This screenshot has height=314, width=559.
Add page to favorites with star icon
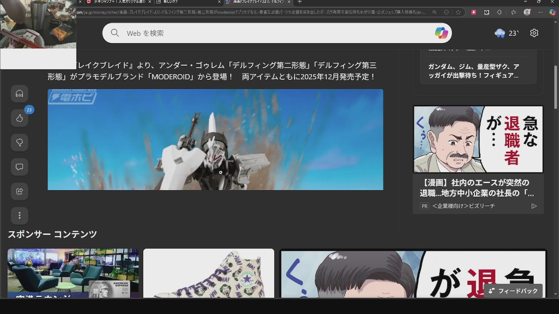458,12
